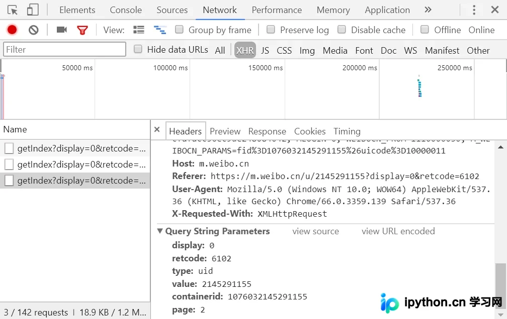Filter requests by WS type
The image size is (507, 319).
tap(410, 50)
